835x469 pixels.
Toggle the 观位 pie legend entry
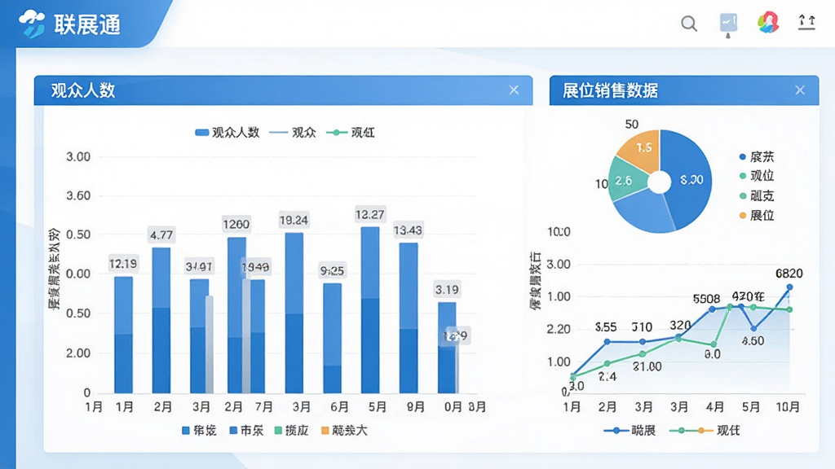(x=757, y=176)
